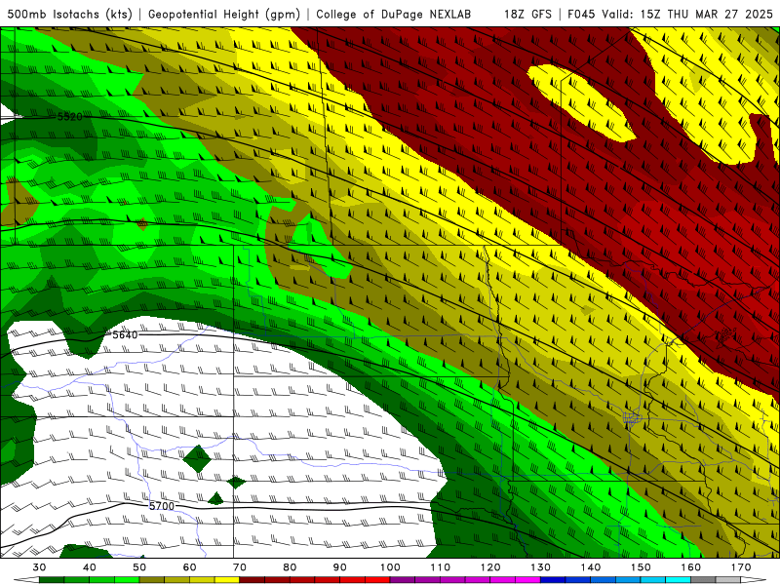Click the 110 value on the color scale
The width and height of the screenshot is (780, 585).
coord(441,567)
